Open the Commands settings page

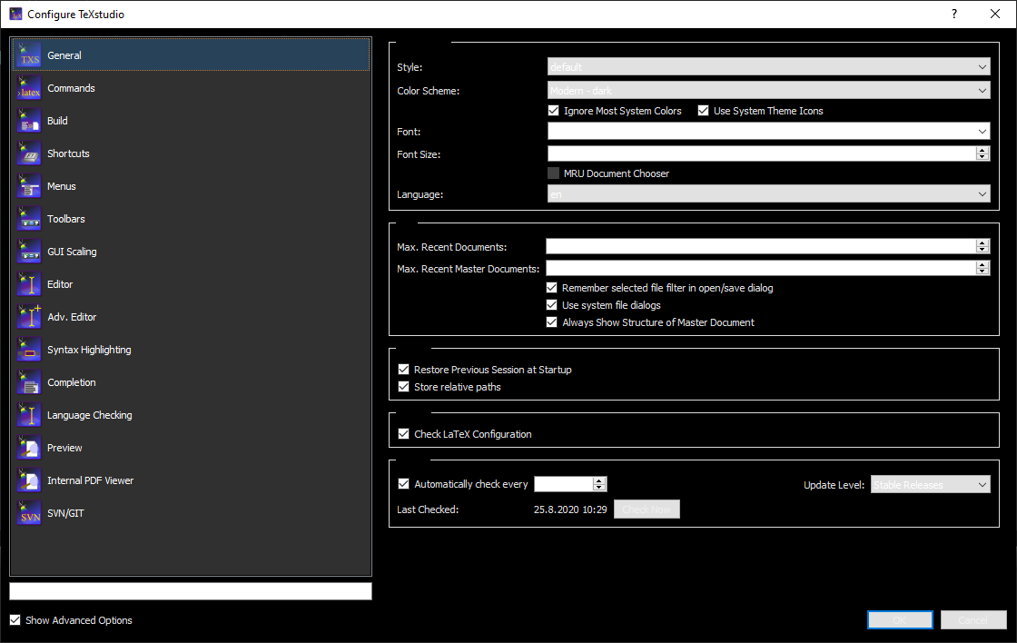click(x=191, y=88)
